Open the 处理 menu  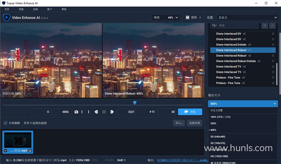pyautogui.click(x=35, y=9)
